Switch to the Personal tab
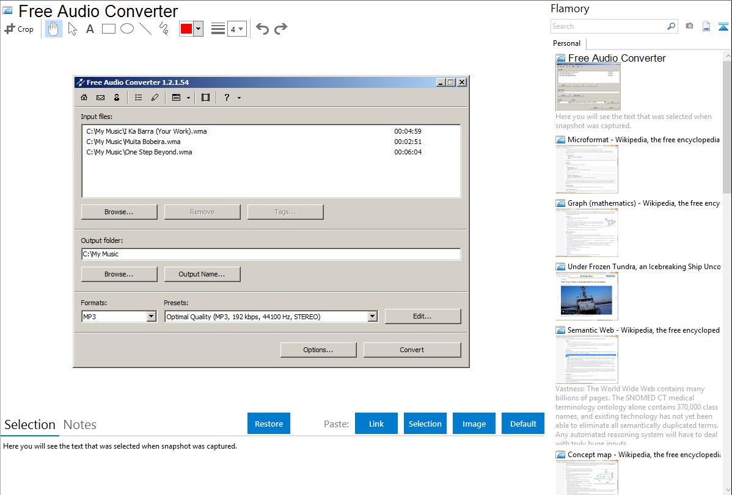 click(567, 43)
